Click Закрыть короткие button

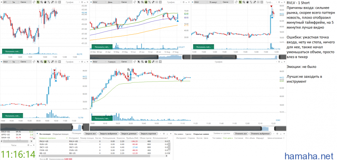coord(148,134)
